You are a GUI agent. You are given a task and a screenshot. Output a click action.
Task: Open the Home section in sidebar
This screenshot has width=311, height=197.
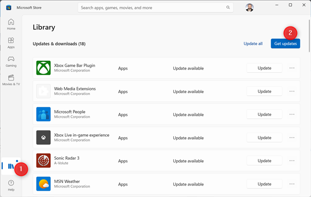click(x=11, y=24)
